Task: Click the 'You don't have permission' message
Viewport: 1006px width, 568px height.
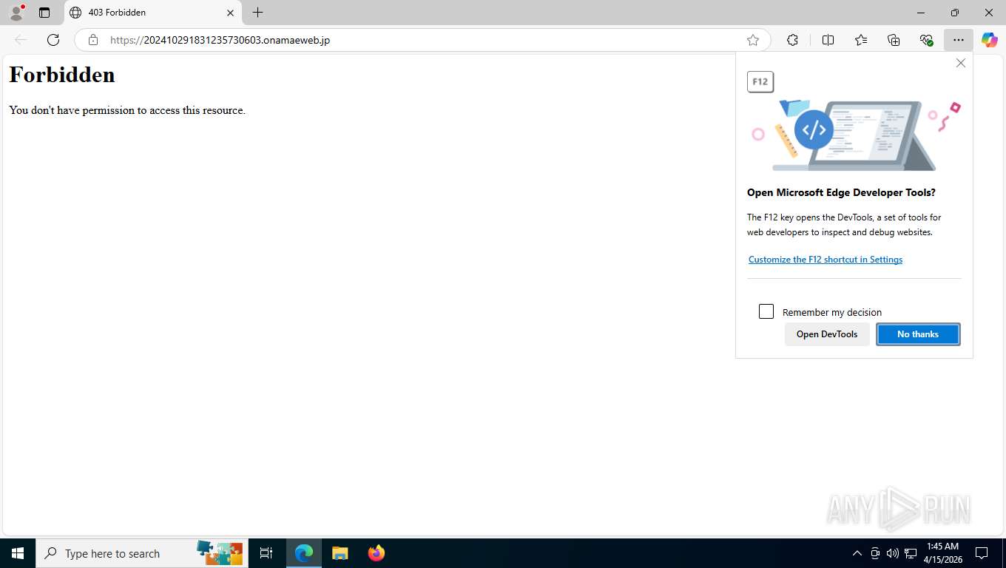Action: [127, 110]
